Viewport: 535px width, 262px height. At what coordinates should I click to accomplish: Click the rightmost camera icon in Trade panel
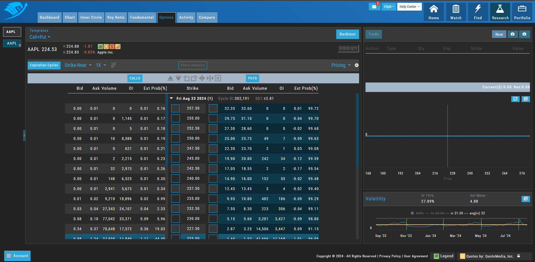pos(524,34)
